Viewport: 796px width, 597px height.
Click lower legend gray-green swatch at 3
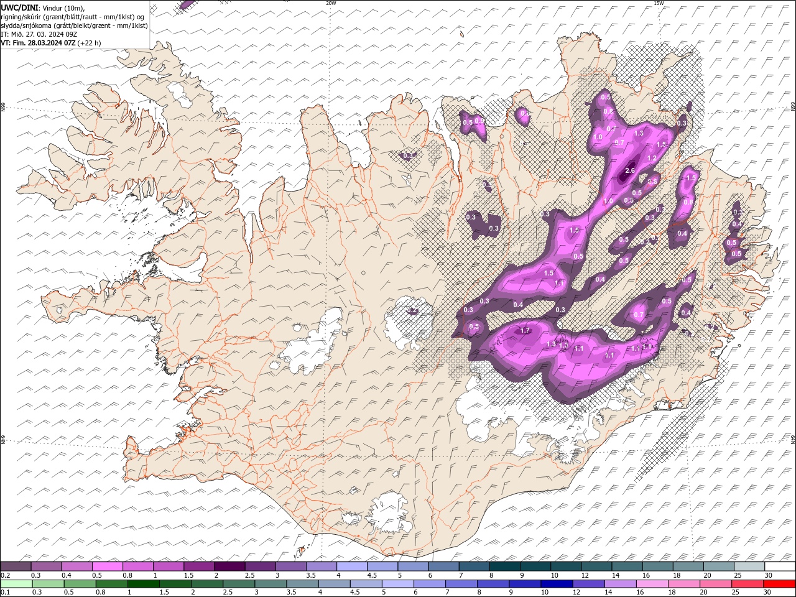[271, 584]
